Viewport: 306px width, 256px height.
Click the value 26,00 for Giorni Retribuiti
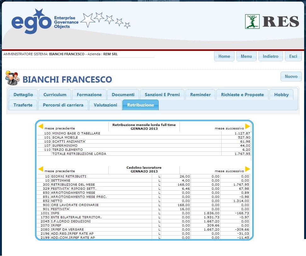(x=184, y=177)
